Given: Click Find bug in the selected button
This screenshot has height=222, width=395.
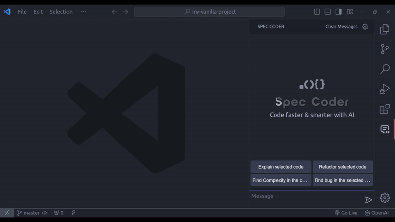Looking at the screenshot, I should pyautogui.click(x=343, y=180).
